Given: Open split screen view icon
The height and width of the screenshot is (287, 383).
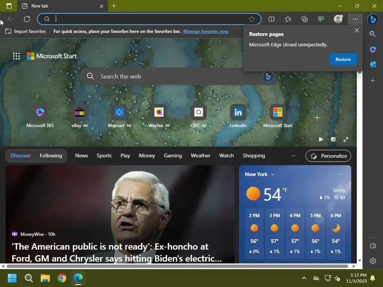Looking at the screenshot, I should (272, 19).
